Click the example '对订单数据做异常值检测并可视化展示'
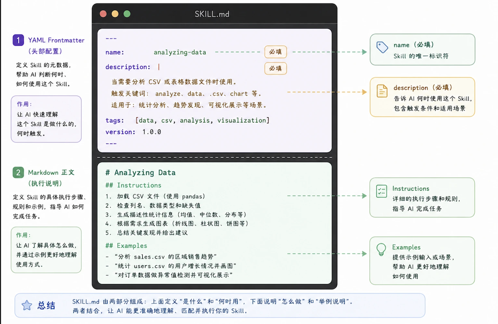The height and width of the screenshot is (324, 498). pos(169,275)
